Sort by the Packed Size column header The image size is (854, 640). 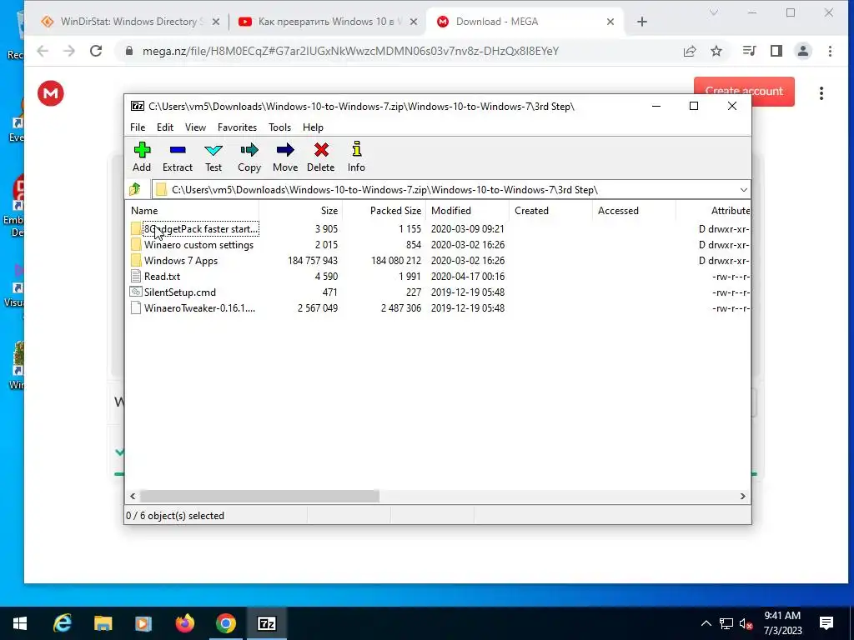(x=384, y=211)
